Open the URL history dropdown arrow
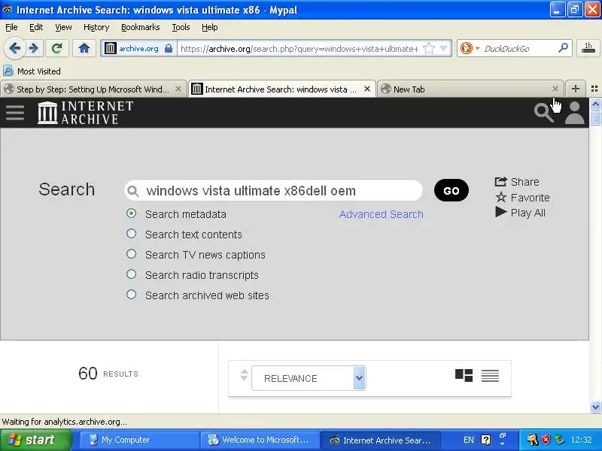 444,48
